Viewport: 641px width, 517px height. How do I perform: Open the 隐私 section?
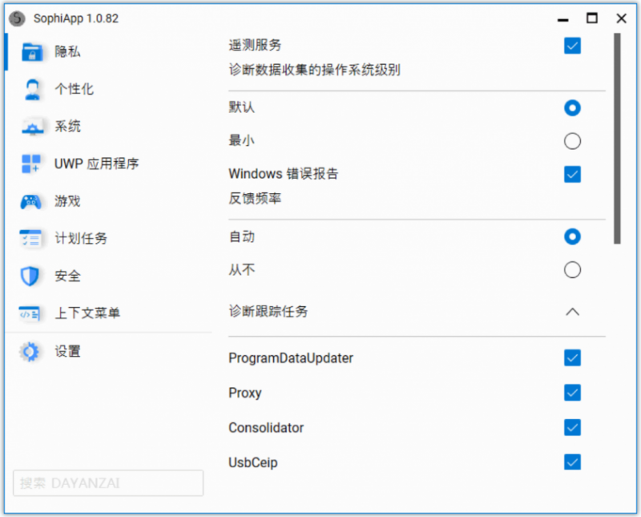(x=108, y=51)
